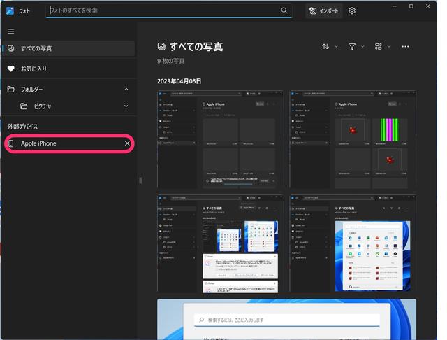The image size is (447, 340).
Task: Click the インポート import button
Action: coord(325,11)
